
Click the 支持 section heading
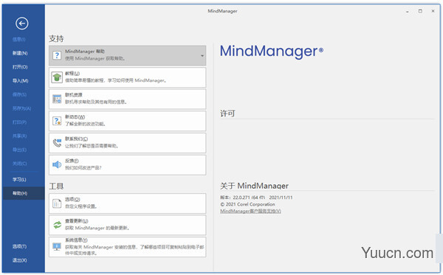click(x=56, y=38)
